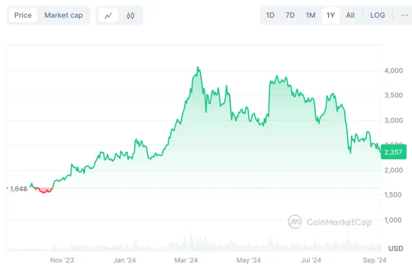Image resolution: width=412 pixels, height=270 pixels.
Task: Set time range to 1M
Action: 310,15
